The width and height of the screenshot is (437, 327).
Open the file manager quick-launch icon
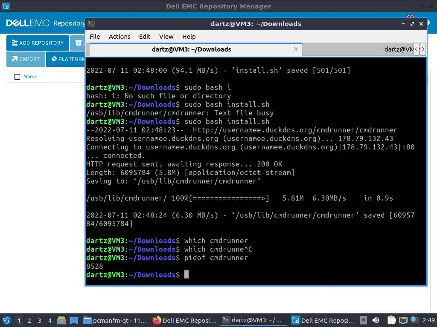(61, 320)
